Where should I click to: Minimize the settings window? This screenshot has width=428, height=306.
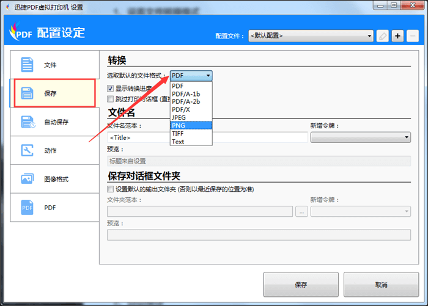coord(380,5)
